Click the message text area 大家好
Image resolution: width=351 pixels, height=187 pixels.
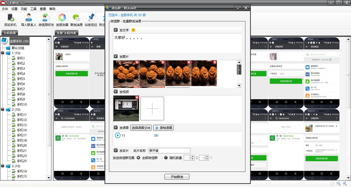pyautogui.click(x=177, y=43)
